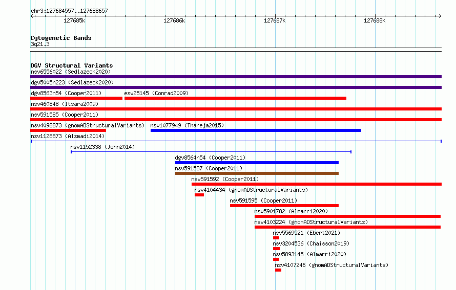This screenshot has width=456, height=290.
Task: Click the 127686k ruler tick label
Action: pos(174,20)
